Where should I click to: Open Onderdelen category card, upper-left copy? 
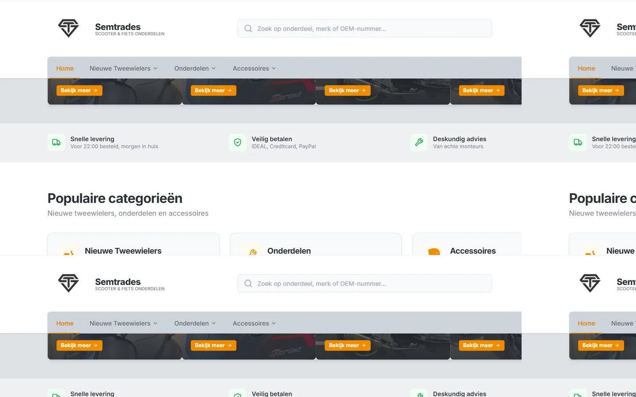316,244
